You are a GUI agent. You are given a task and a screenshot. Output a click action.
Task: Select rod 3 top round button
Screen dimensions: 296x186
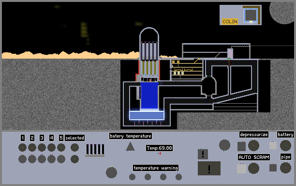pyautogui.click(x=42, y=147)
